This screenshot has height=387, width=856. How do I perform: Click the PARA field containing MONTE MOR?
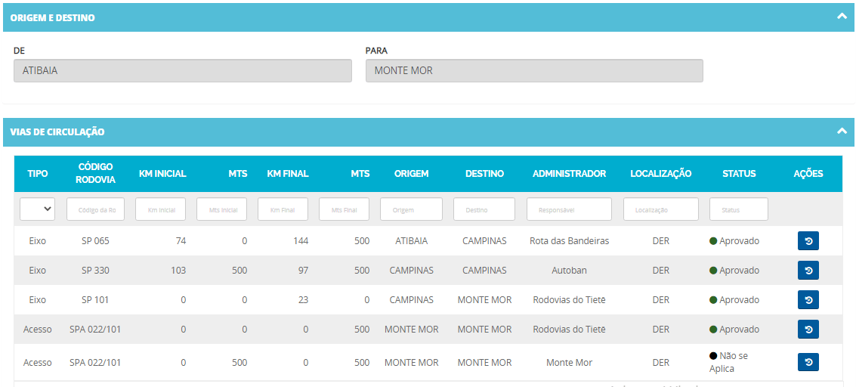tap(534, 71)
